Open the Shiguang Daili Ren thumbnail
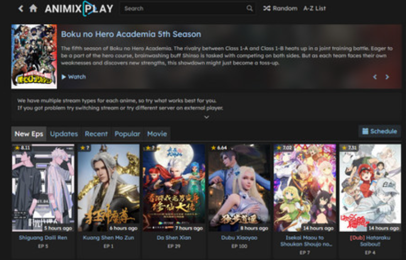 (x=43, y=188)
